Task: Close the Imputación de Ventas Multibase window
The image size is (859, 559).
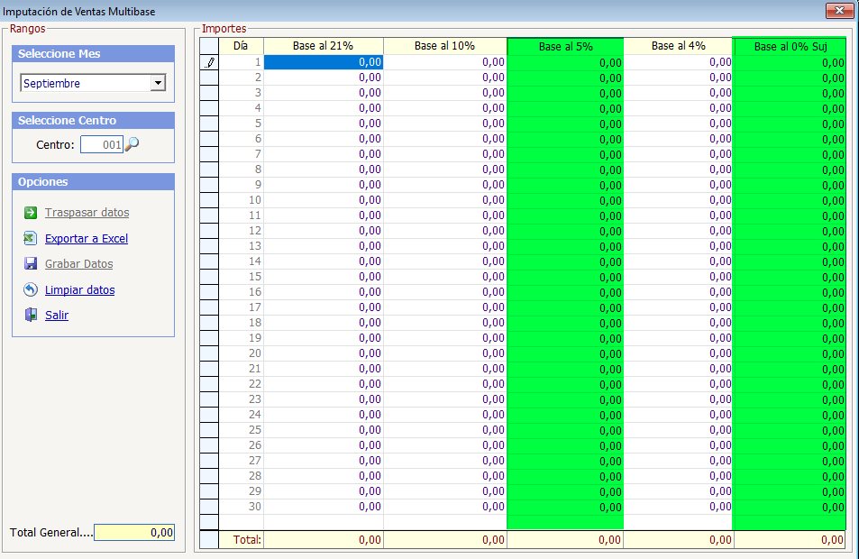Action: pyautogui.click(x=839, y=10)
